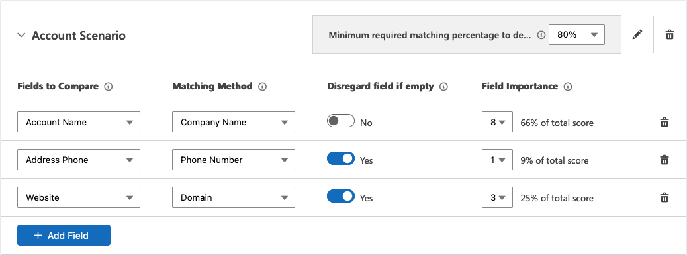Delete the Address Phone row
Image resolution: width=687 pixels, height=255 pixels.
[x=664, y=160]
